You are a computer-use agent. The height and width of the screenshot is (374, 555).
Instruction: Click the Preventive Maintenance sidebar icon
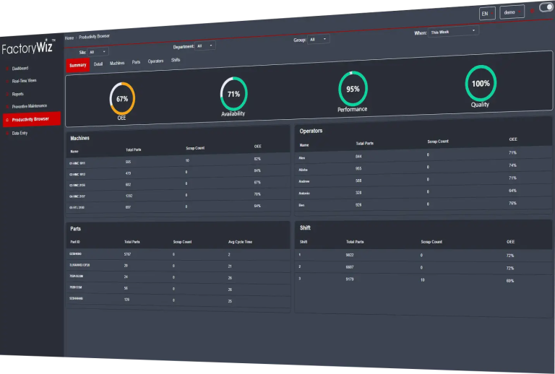tap(7, 107)
